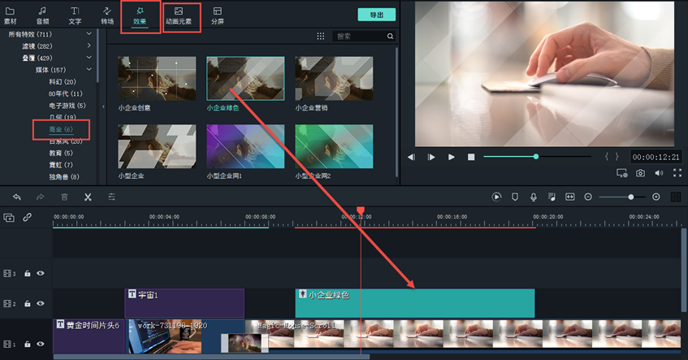
Task: Select the 霓虹 (7) category
Action: pyautogui.click(x=61, y=165)
